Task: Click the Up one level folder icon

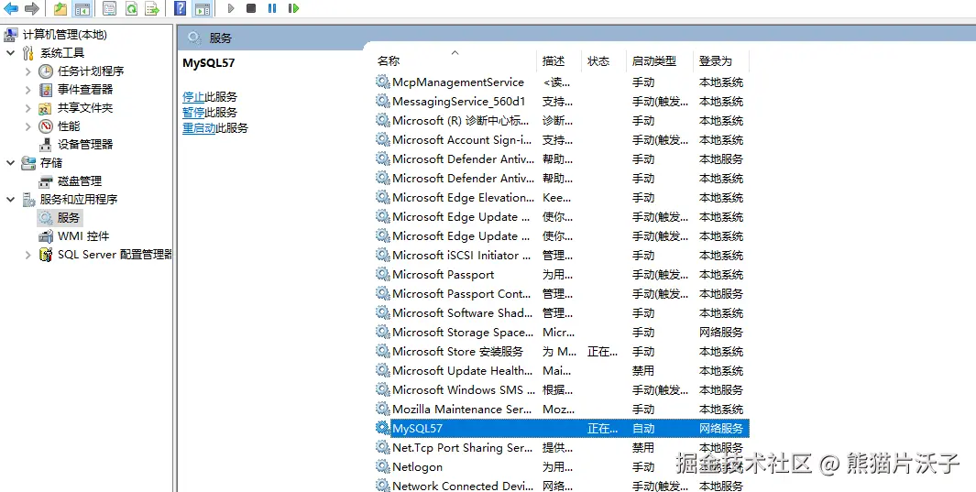Action: pos(60,8)
